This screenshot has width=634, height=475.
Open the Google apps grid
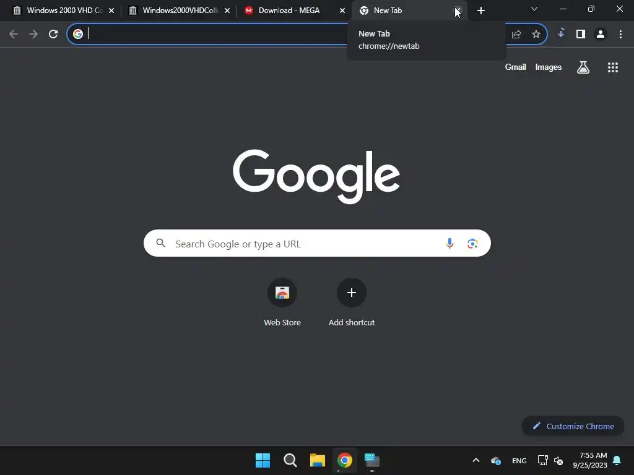(612, 67)
